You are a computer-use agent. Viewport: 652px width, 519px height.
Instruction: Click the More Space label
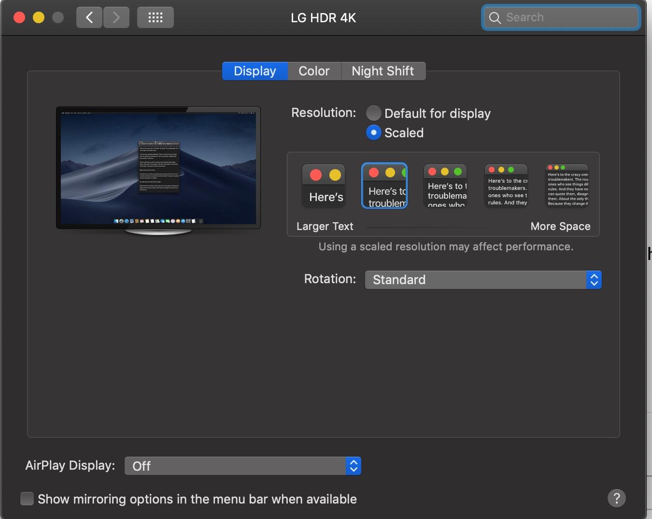[560, 226]
